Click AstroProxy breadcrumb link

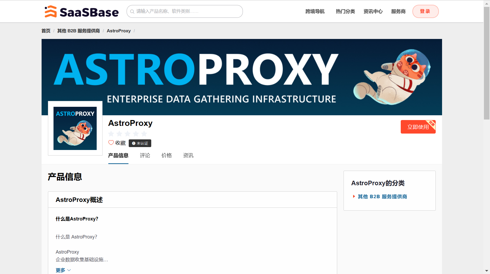pos(119,31)
